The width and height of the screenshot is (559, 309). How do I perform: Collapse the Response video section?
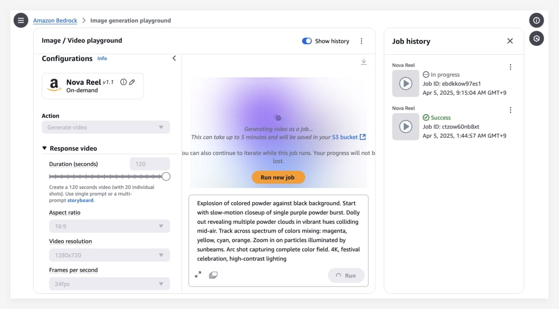[x=44, y=148]
